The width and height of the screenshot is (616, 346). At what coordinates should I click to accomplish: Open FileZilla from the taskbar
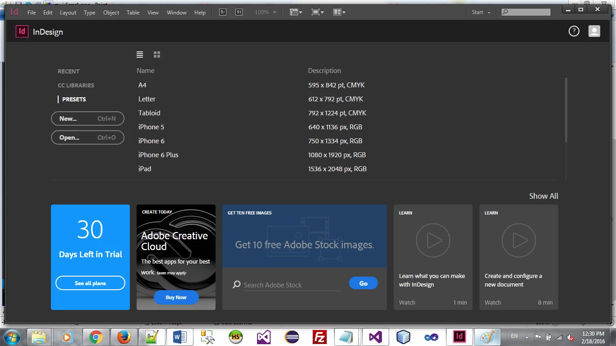[319, 337]
